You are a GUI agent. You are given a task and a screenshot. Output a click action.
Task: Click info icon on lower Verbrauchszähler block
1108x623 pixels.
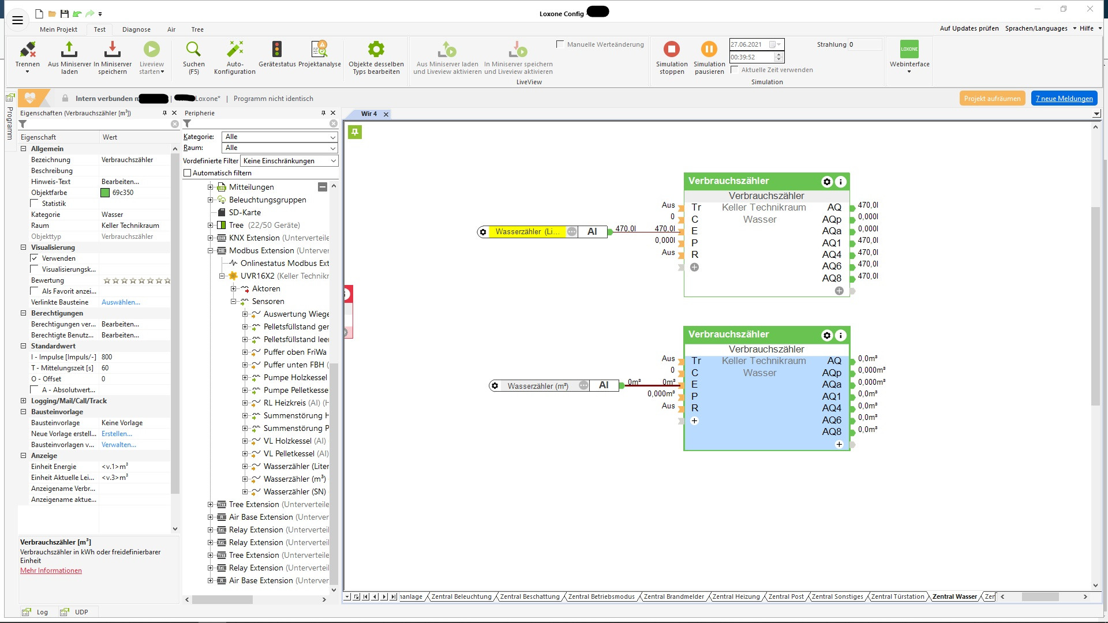(841, 335)
